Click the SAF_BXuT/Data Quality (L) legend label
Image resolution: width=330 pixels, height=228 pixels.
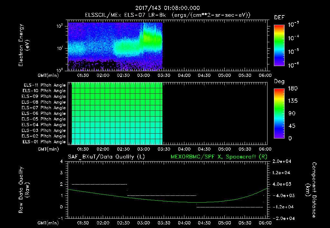(106, 157)
